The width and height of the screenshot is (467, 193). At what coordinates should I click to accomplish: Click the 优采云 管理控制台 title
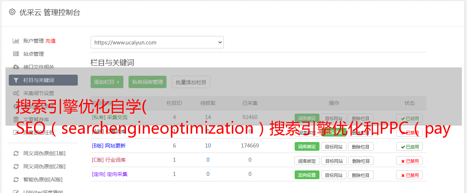[50, 12]
